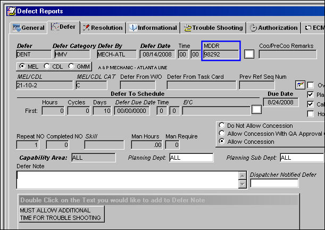Open the Authorization tab

click(273, 28)
